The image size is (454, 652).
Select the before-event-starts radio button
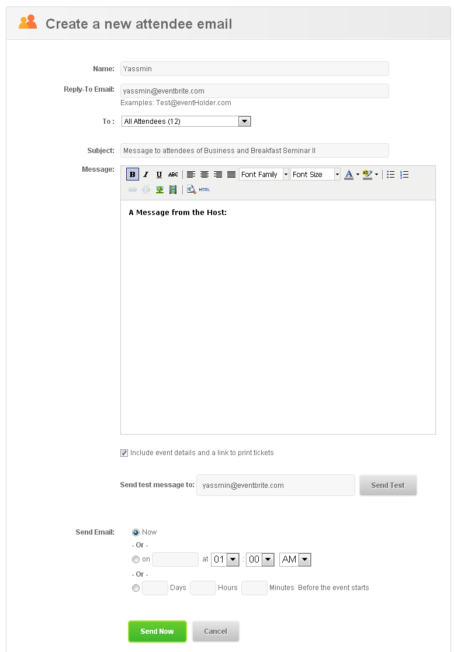136,588
